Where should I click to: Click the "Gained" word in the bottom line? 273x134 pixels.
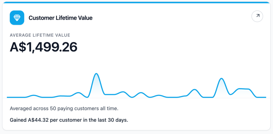coord(18,120)
